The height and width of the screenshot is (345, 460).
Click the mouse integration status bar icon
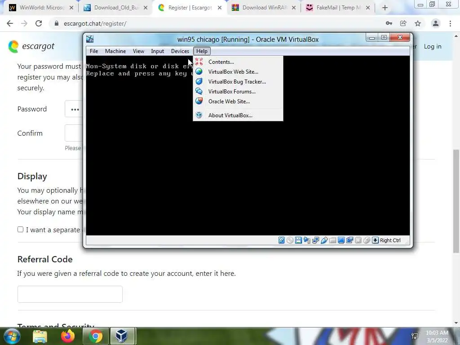coord(367,240)
